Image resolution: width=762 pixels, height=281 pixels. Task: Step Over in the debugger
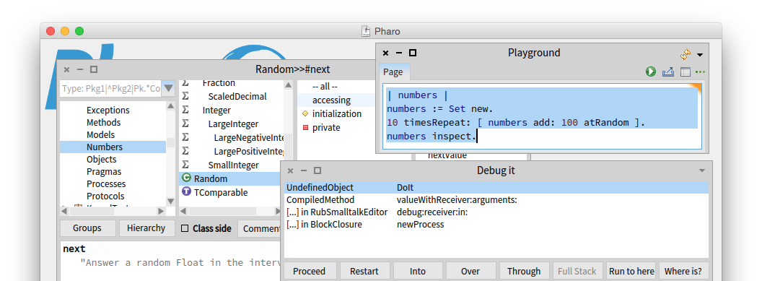470,272
